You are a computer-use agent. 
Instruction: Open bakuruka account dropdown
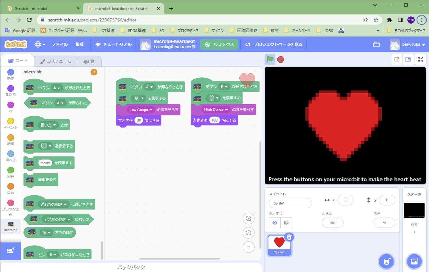click(x=408, y=44)
